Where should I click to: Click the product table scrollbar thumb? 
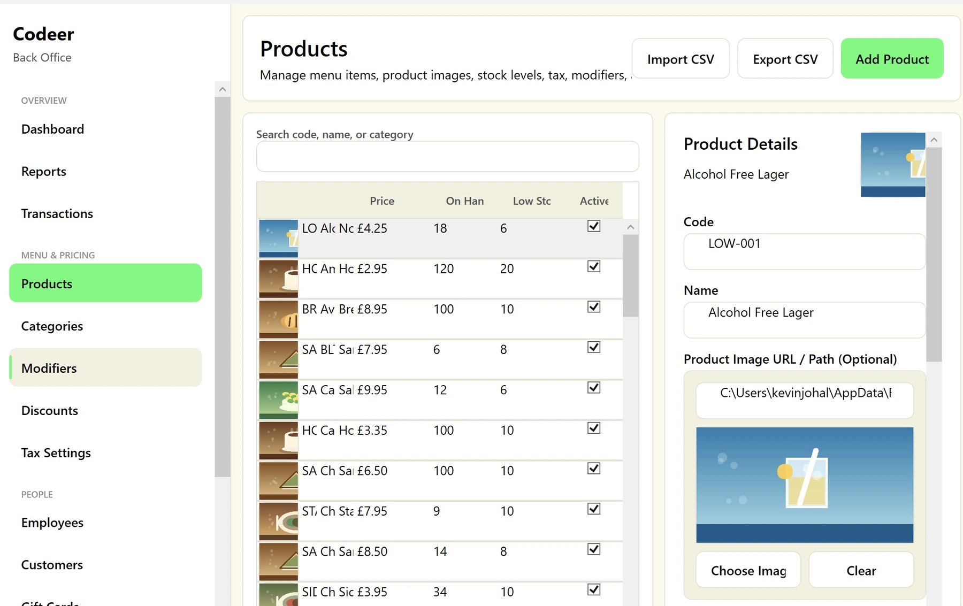tap(631, 276)
